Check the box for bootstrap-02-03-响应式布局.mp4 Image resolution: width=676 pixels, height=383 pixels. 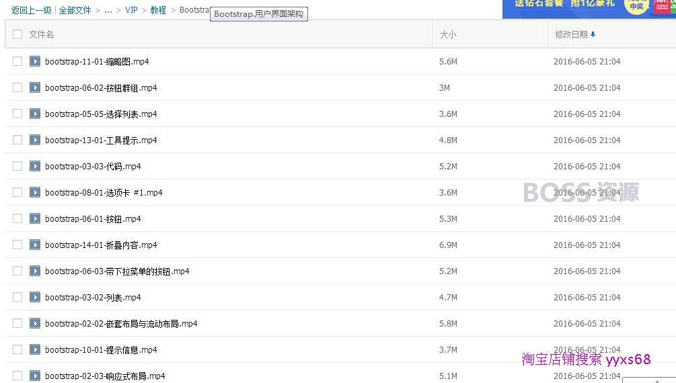[x=17, y=376]
